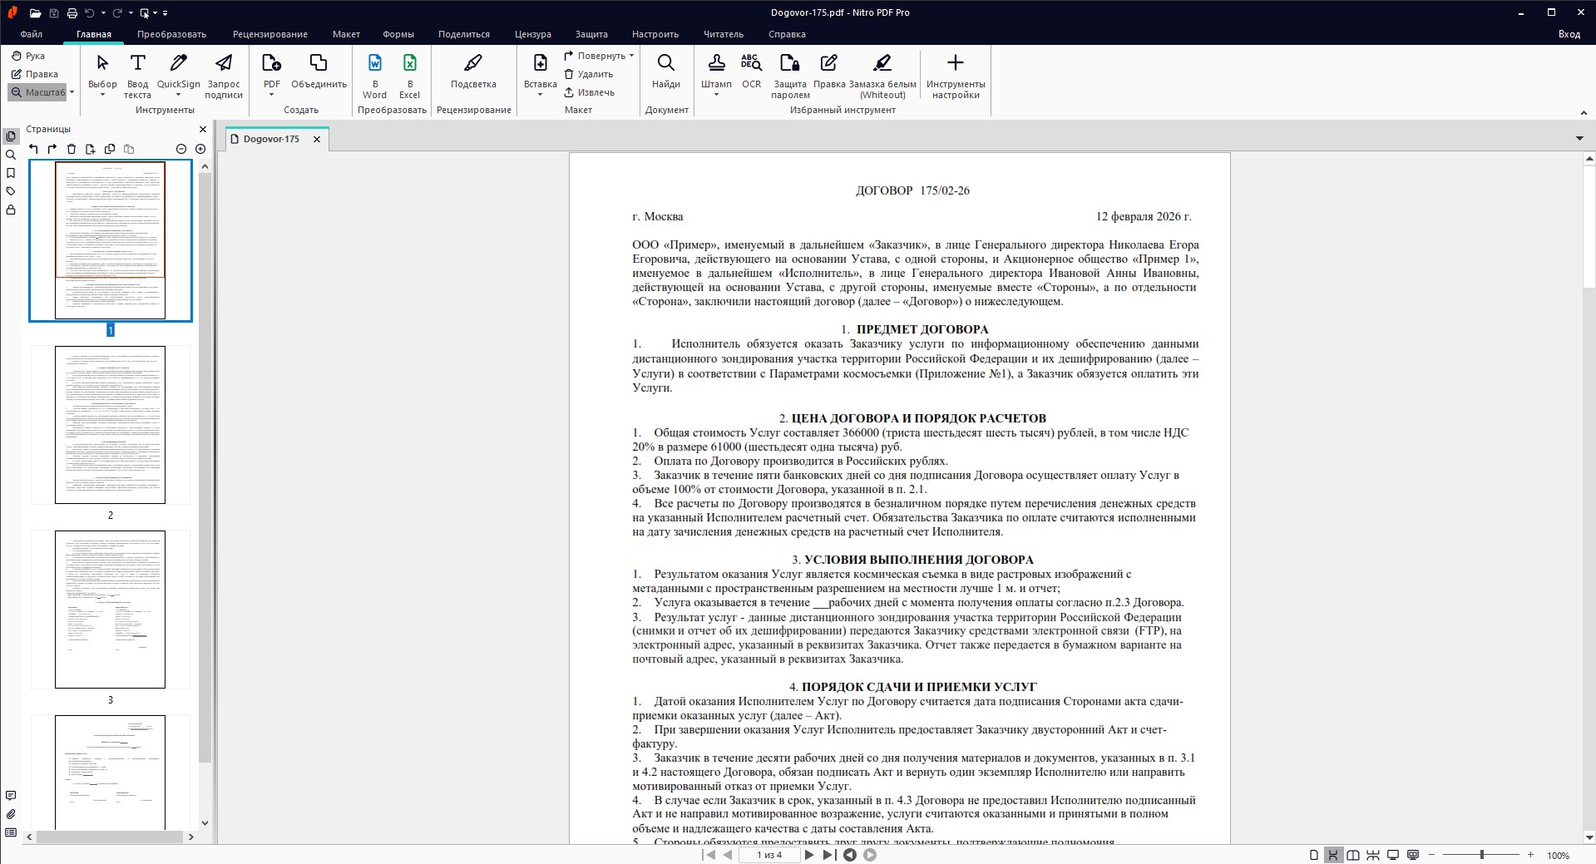The height and width of the screenshot is (864, 1596).
Task: Switch to the Рецензирование ribbon tab
Action: (x=270, y=34)
